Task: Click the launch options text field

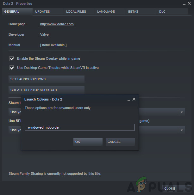Action: click(80, 127)
